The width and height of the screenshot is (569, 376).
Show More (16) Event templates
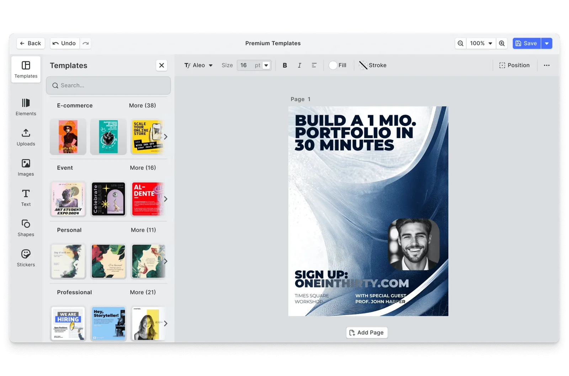pyautogui.click(x=143, y=168)
